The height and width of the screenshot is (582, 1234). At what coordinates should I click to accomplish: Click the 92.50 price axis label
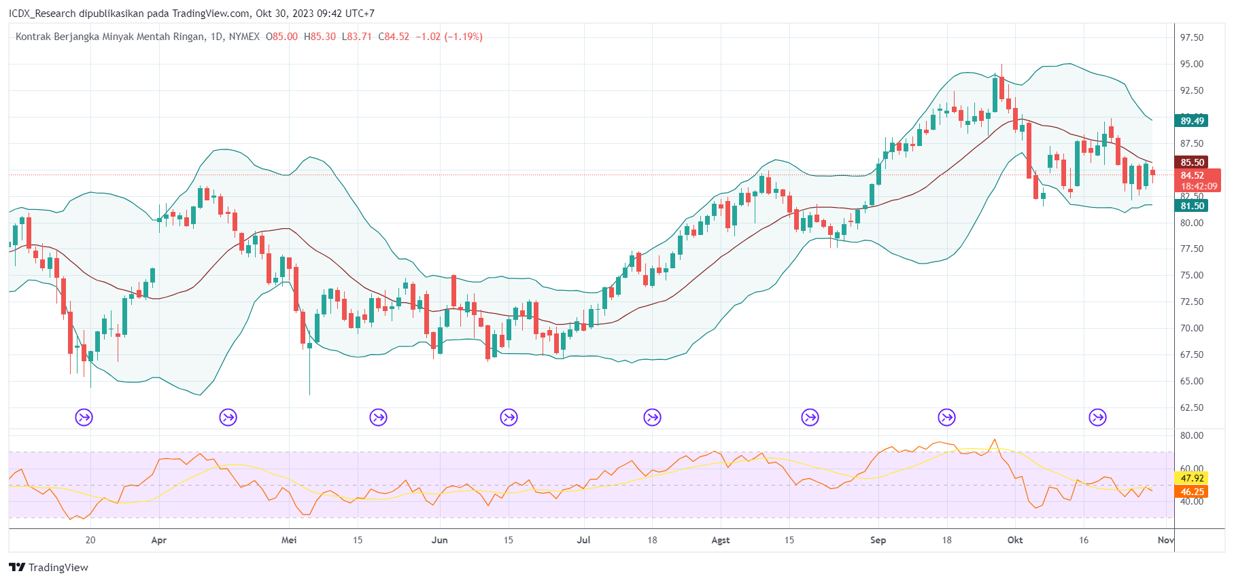click(1192, 90)
